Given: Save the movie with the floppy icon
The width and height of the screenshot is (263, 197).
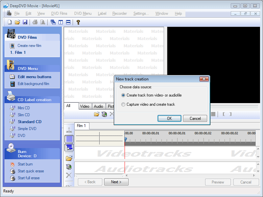Looking at the screenshot, I should 25,22.
